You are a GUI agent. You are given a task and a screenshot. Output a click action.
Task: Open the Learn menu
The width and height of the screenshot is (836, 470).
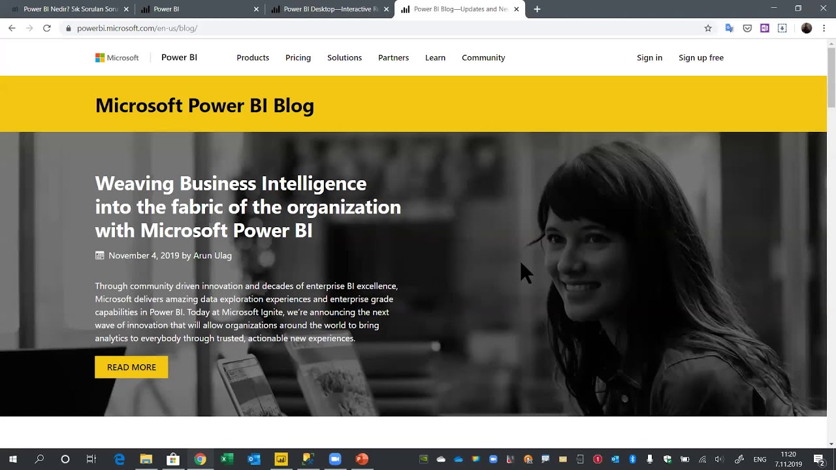[435, 57]
